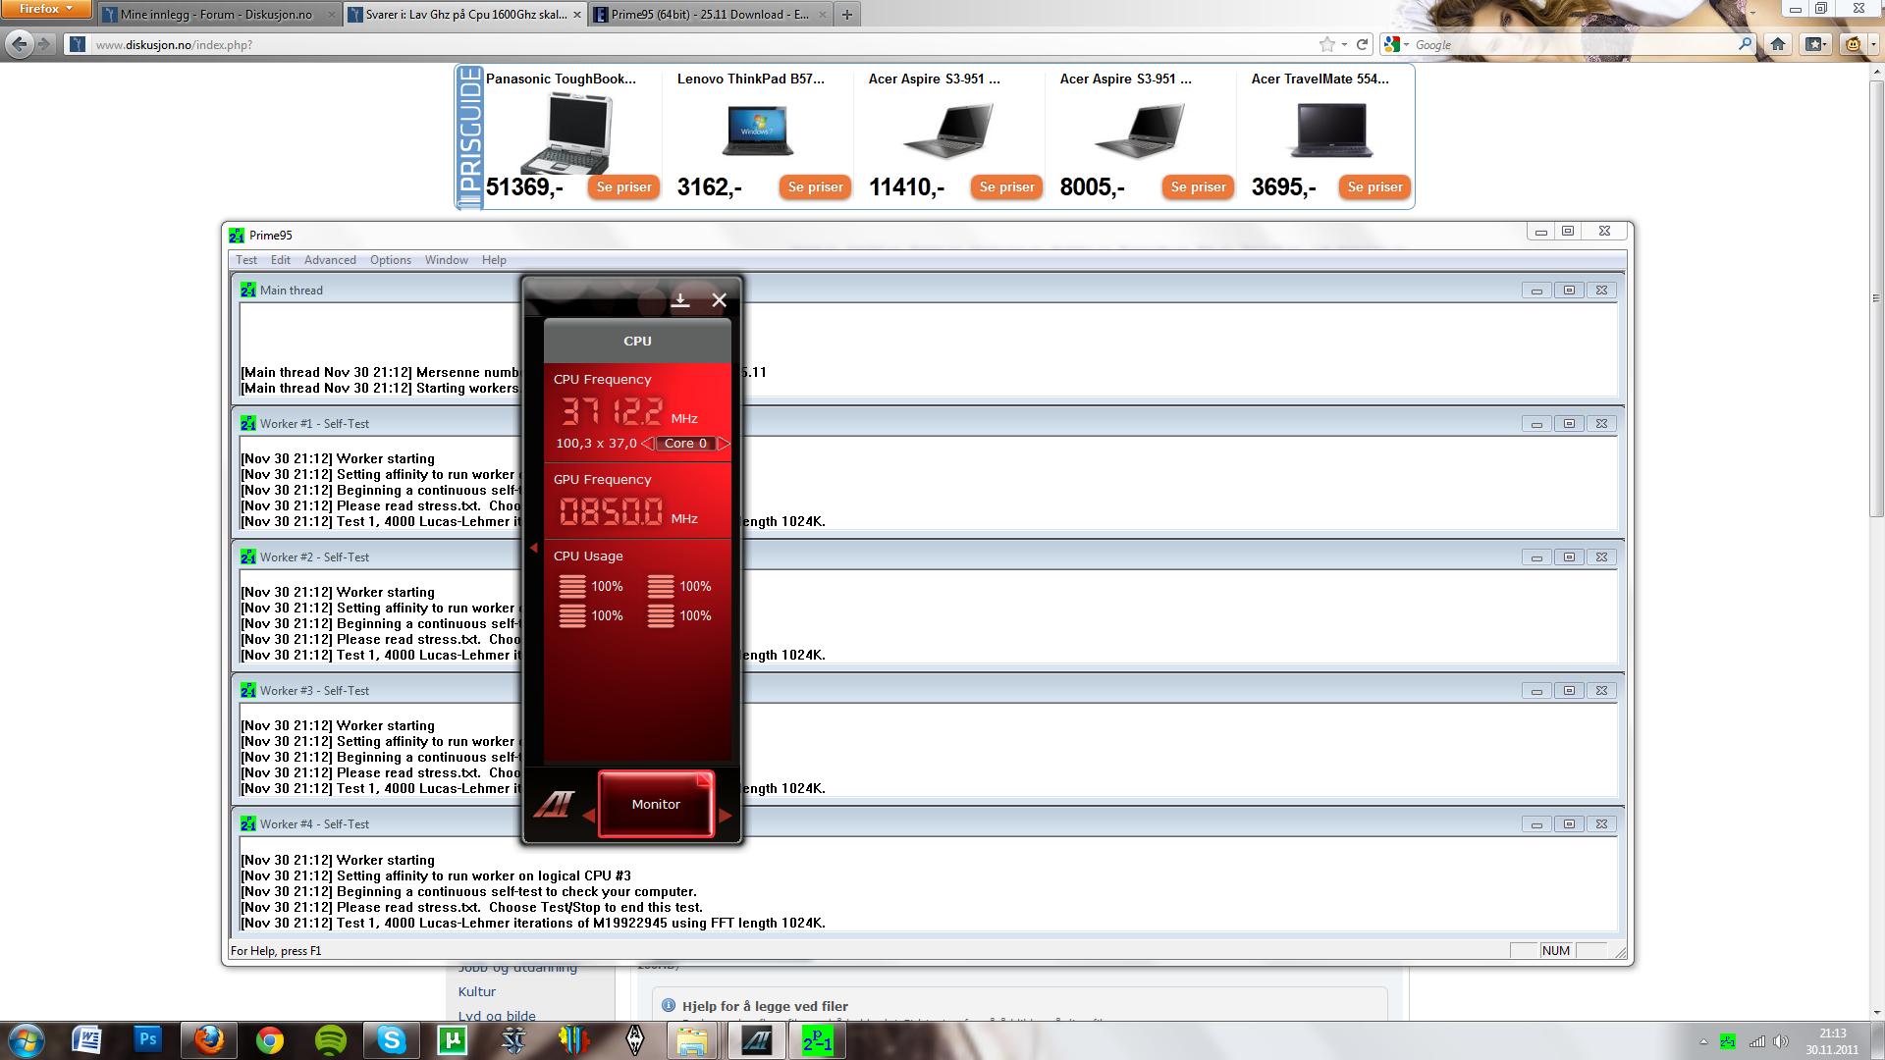This screenshot has width=1885, height=1060.
Task: Select the CPU header tab in monitor
Action: pyautogui.click(x=637, y=341)
